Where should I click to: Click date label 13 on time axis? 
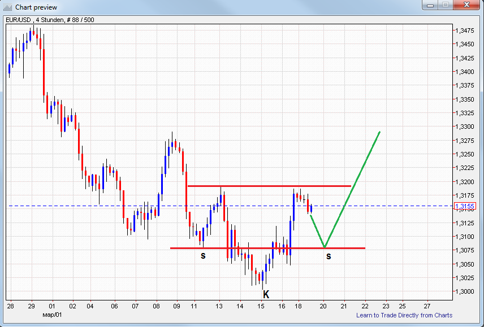click(x=219, y=306)
